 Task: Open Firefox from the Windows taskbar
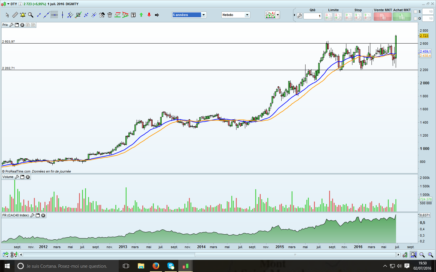coord(156,266)
